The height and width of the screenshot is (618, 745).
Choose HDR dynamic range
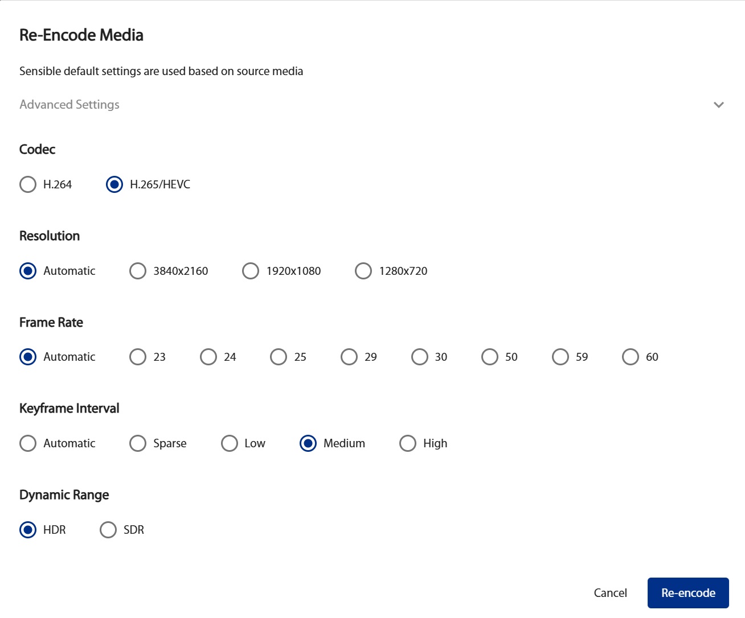coord(28,530)
